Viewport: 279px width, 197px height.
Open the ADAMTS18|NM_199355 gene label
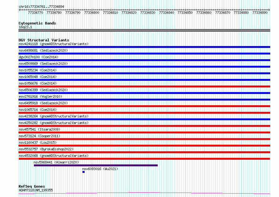click(x=36, y=190)
